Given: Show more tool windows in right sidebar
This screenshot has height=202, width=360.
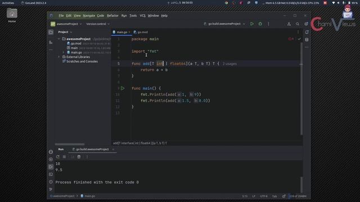Looking at the screenshot, I should click(307, 47).
